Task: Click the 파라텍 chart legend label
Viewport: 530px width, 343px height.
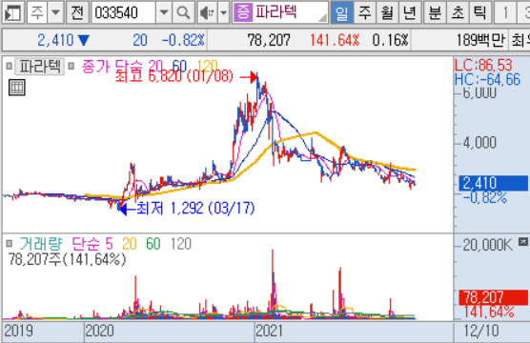Action: pyautogui.click(x=39, y=67)
